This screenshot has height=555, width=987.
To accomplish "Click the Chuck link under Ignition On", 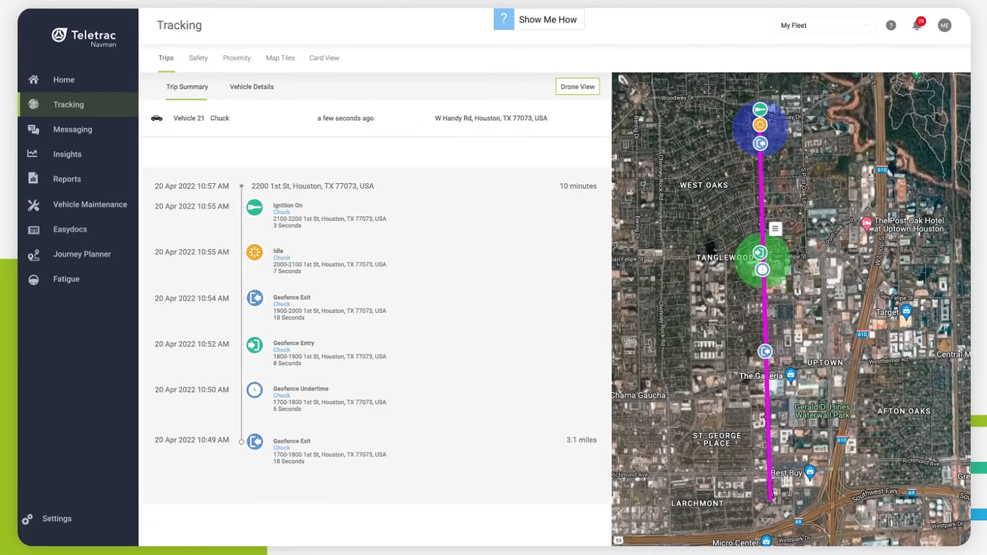I will point(281,212).
